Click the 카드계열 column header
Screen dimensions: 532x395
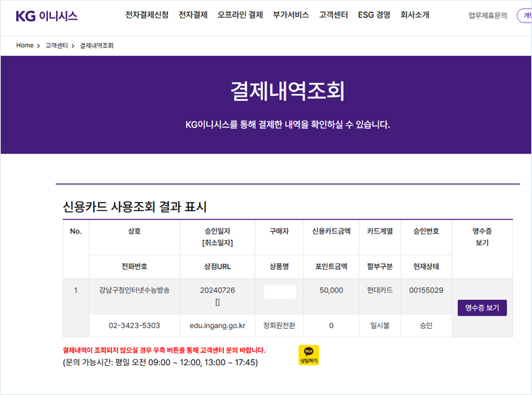(379, 231)
